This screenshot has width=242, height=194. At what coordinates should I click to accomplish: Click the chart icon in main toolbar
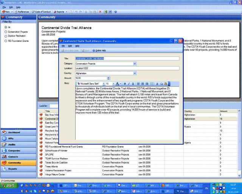pyautogui.click(x=110, y=12)
